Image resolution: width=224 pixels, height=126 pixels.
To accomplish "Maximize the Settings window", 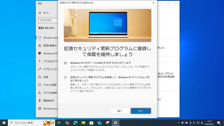I will [x=168, y=3].
